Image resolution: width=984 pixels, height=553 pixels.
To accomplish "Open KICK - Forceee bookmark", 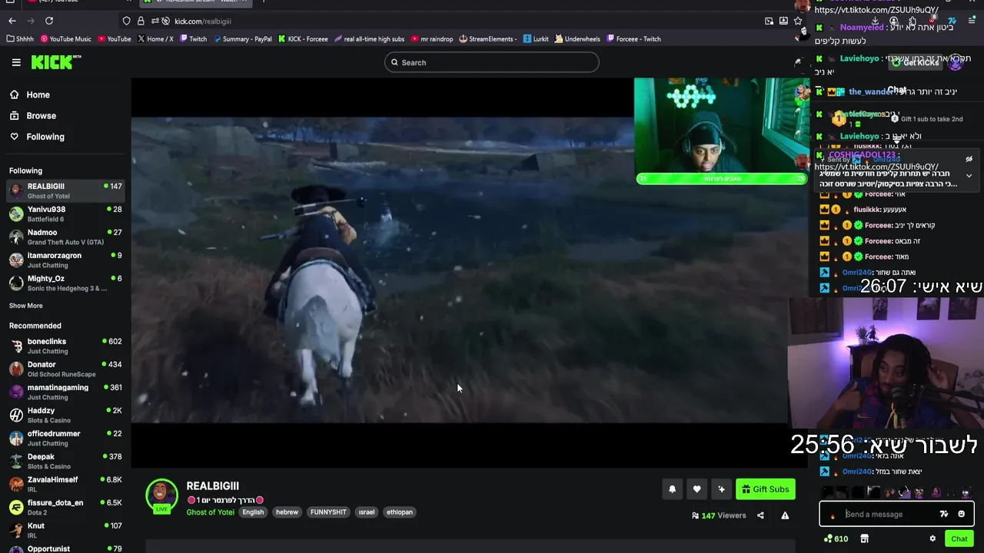I will 304,39.
